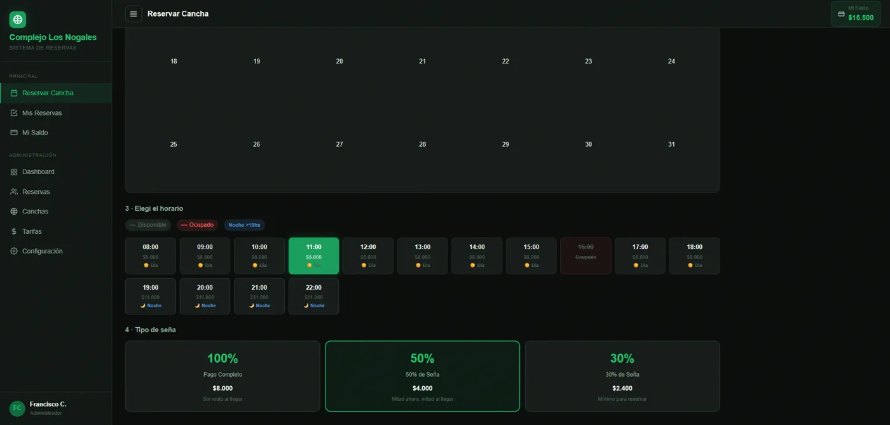This screenshot has height=425, width=890.
Task: Choose the 21:00 night slot
Action: pos(259,296)
